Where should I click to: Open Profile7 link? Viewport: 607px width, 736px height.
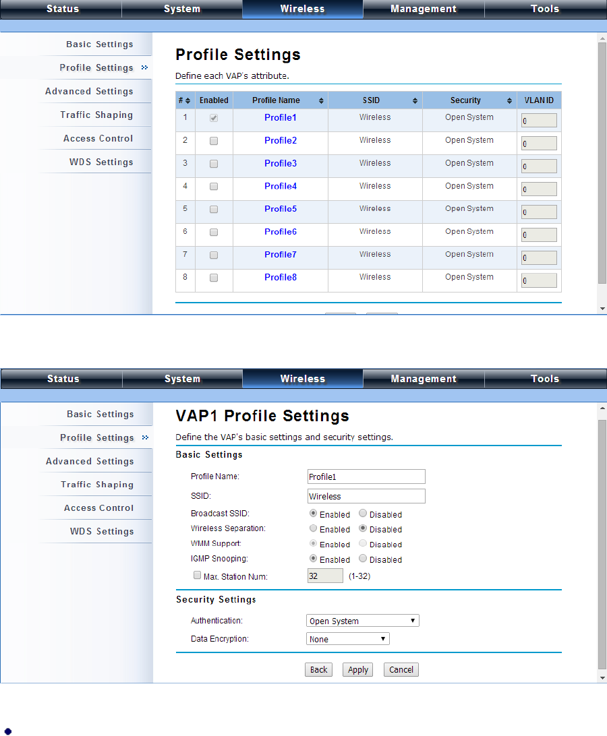pyautogui.click(x=281, y=255)
